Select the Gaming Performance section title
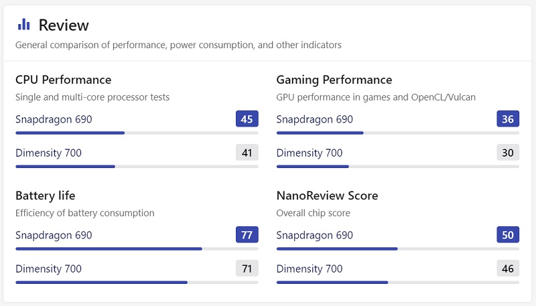The width and height of the screenshot is (536, 306). point(334,80)
